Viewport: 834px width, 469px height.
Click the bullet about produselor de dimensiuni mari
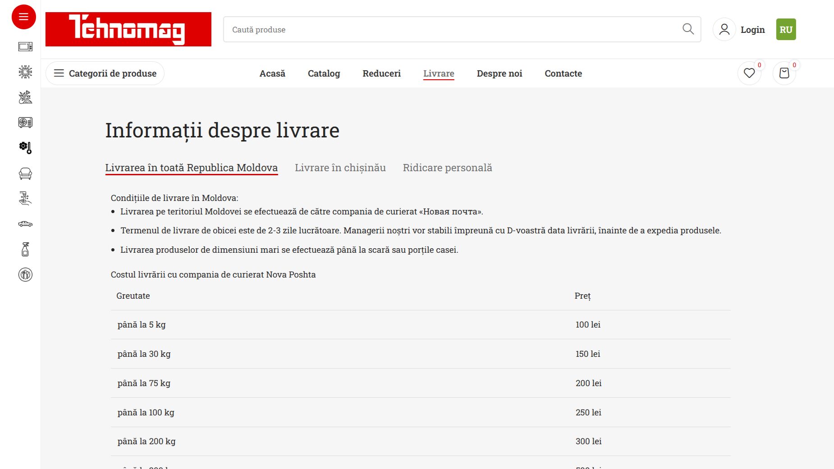(289, 250)
